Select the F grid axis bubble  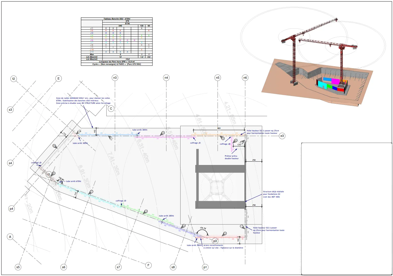pos(148,265)
